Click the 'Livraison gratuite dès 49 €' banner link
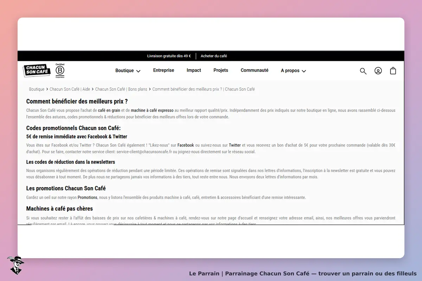The height and width of the screenshot is (281, 422). pyautogui.click(x=169, y=56)
